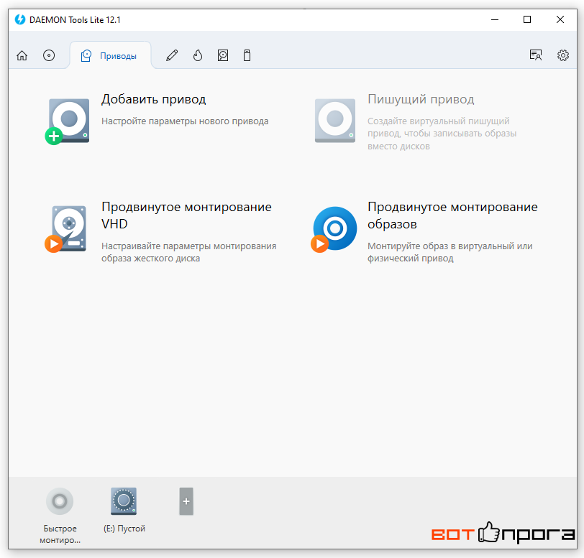Click description 'Настройте параметры нового привода'

pyautogui.click(x=185, y=121)
